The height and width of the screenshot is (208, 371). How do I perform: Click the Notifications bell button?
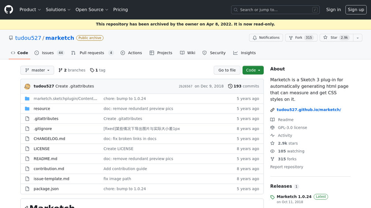pos(266,38)
